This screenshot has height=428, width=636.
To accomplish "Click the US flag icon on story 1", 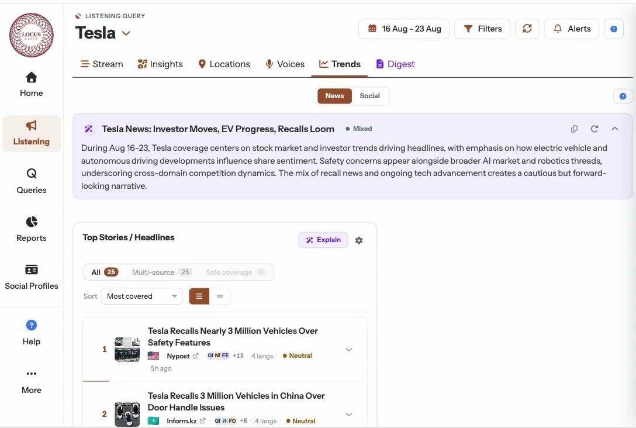I will click(153, 355).
